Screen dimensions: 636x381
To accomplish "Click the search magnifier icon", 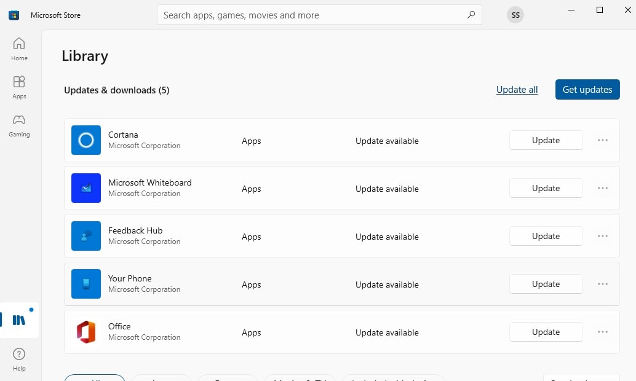I will pyautogui.click(x=471, y=15).
